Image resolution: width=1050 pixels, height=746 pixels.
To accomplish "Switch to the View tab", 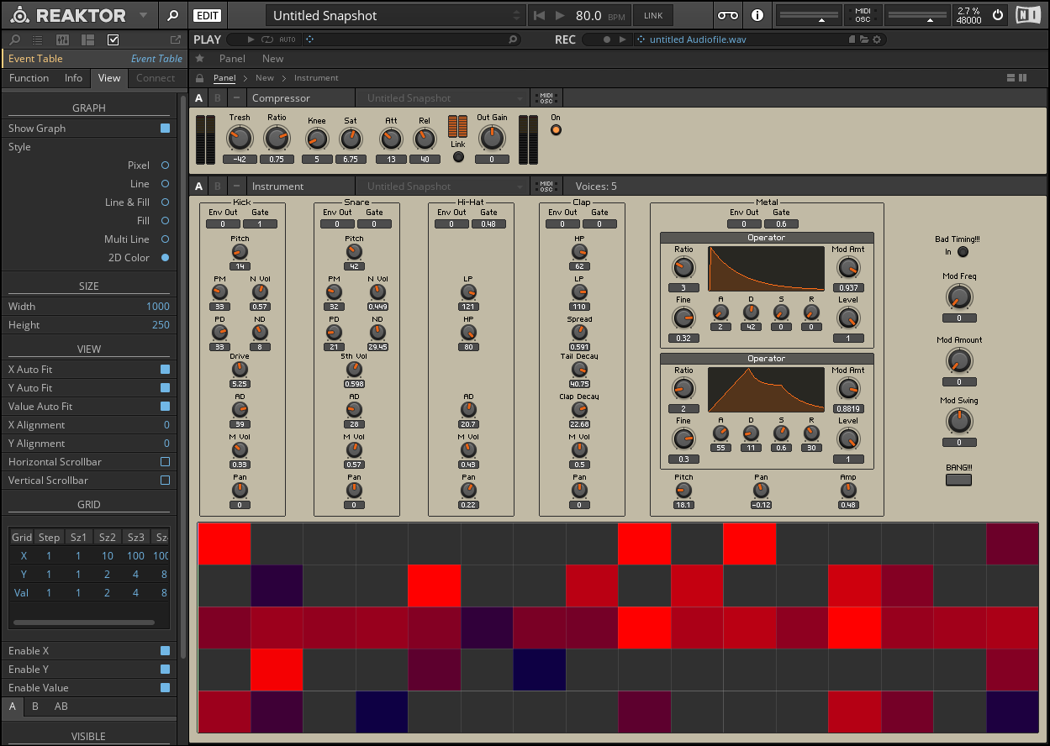I will point(109,78).
